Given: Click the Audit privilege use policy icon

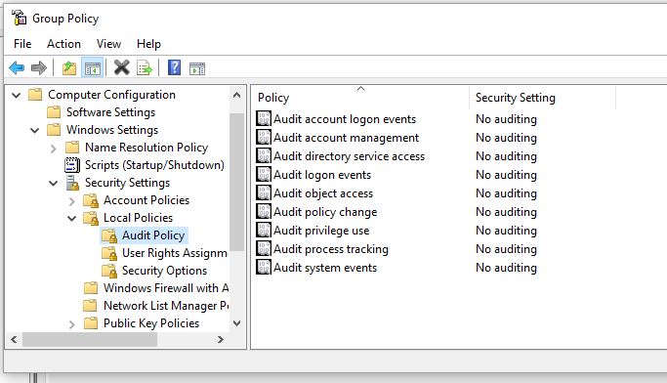Looking at the screenshot, I should pos(264,230).
